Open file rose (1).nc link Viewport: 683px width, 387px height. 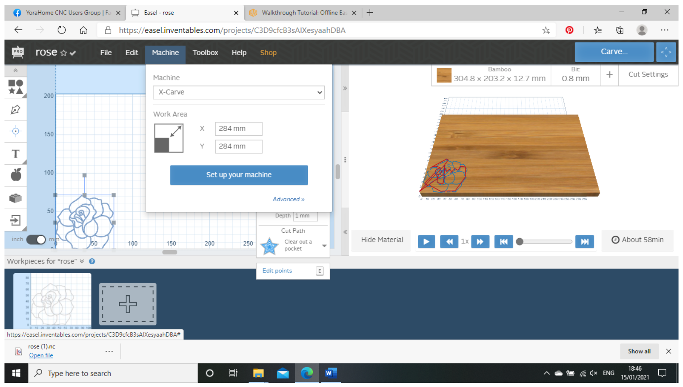(41, 355)
